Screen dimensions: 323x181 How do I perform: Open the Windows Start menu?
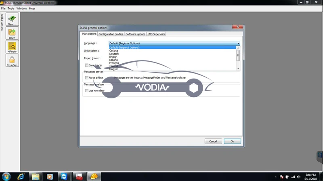pyautogui.click(x=6, y=177)
